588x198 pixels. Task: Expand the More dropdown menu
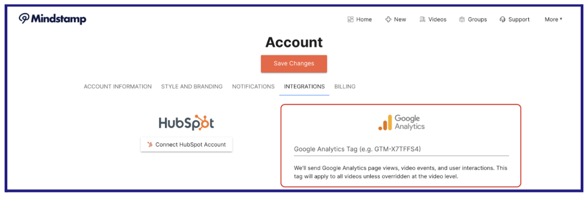click(x=553, y=19)
